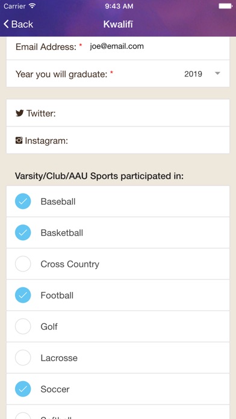The image size is (236, 419).
Task: Check the Golf sport circle
Action: tap(23, 326)
